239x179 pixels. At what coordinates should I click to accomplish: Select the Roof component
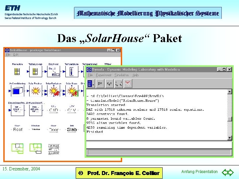click(18, 129)
